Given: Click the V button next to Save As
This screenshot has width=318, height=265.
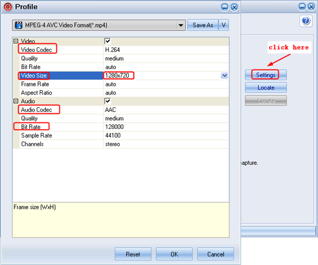Looking at the screenshot, I should pyautogui.click(x=224, y=25).
